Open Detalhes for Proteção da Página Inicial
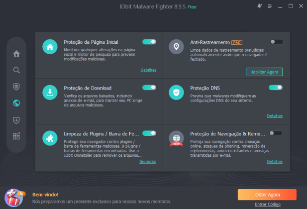Viewport: 307px width, 209px height. click(148, 70)
